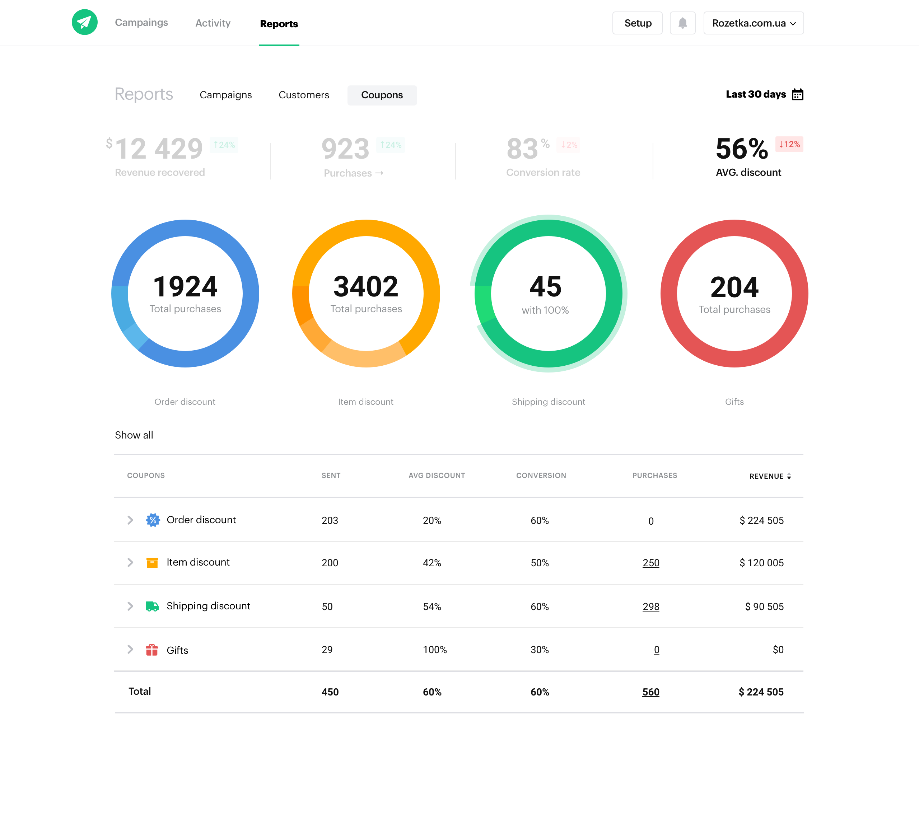Expand the Gifts row chevron
This screenshot has height=834, width=919.
[130, 650]
